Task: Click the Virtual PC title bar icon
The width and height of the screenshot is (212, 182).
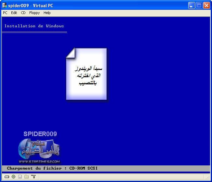Action: (5, 6)
